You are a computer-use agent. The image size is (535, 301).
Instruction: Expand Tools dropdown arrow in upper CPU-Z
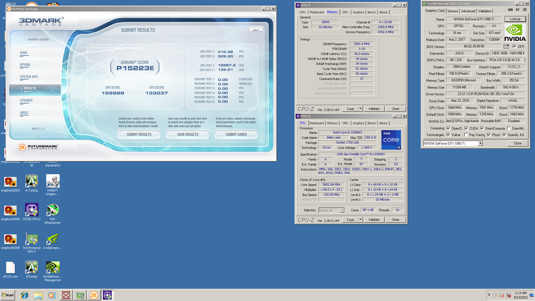tap(360, 109)
